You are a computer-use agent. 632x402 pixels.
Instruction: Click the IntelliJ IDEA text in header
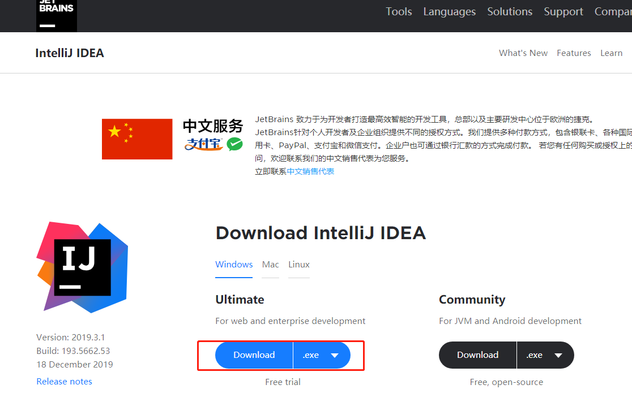tap(69, 53)
